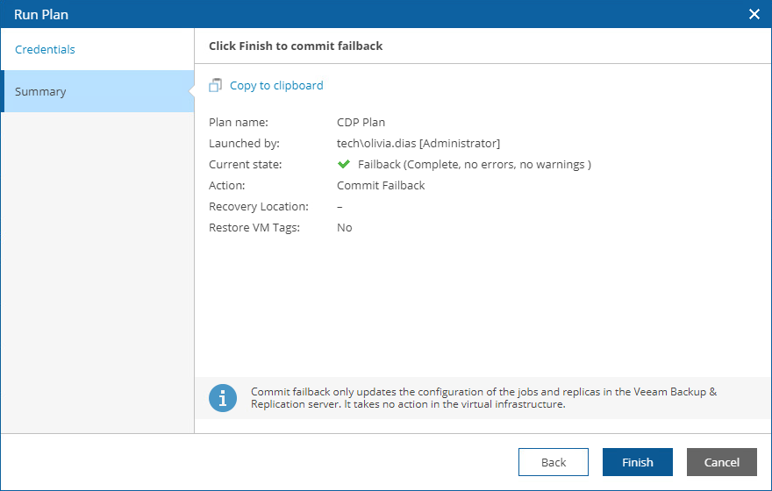The height and width of the screenshot is (491, 772).
Task: Cancel the Run Plan wizard
Action: [722, 462]
